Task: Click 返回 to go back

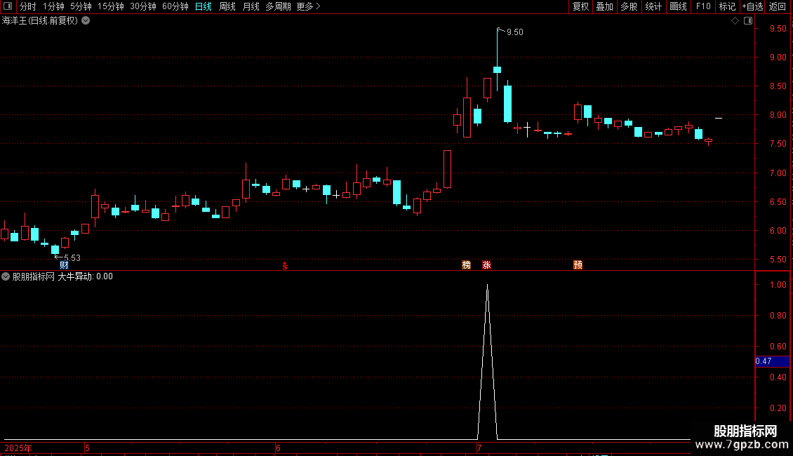Action: click(778, 6)
